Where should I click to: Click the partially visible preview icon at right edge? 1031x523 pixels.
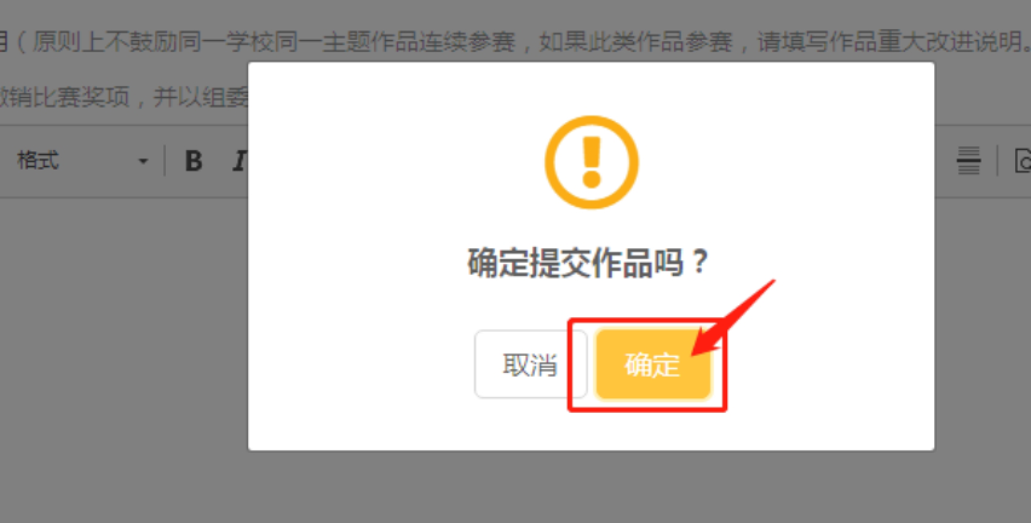1023,161
